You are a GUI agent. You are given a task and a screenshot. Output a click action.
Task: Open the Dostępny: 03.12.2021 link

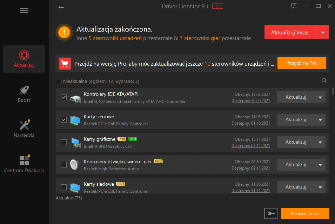250,146
